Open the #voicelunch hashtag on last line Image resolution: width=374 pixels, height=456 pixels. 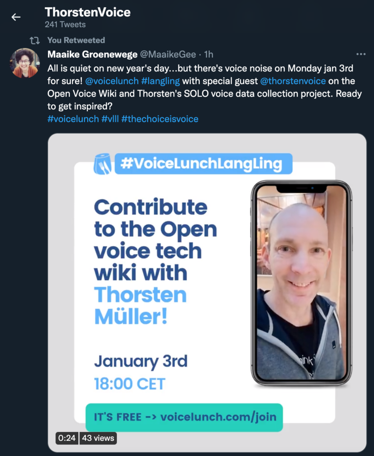tap(73, 119)
